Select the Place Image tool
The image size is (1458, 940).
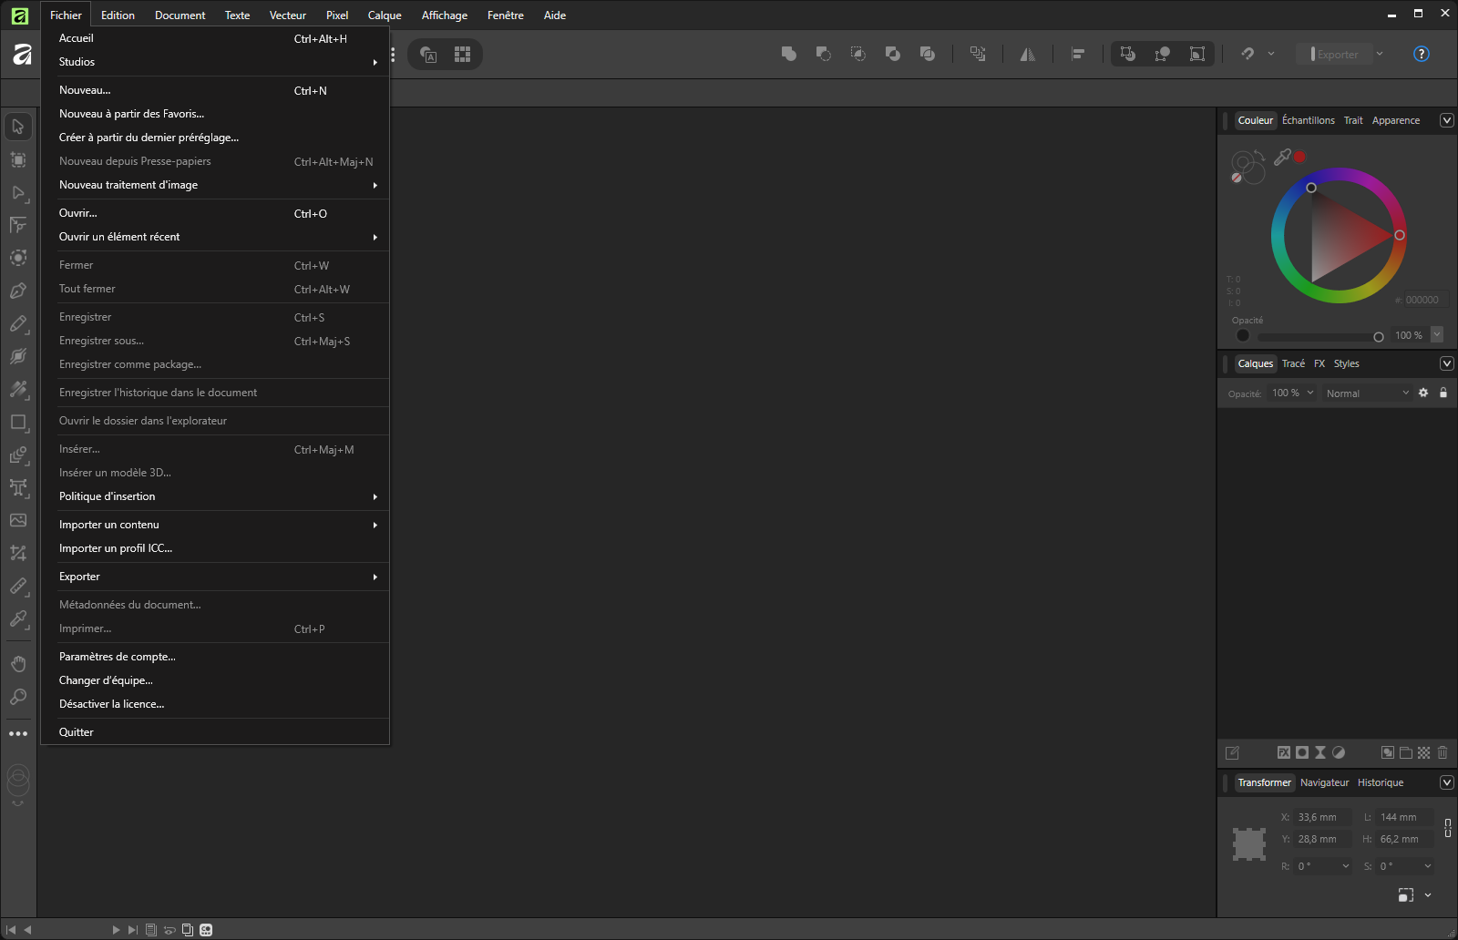click(x=18, y=520)
